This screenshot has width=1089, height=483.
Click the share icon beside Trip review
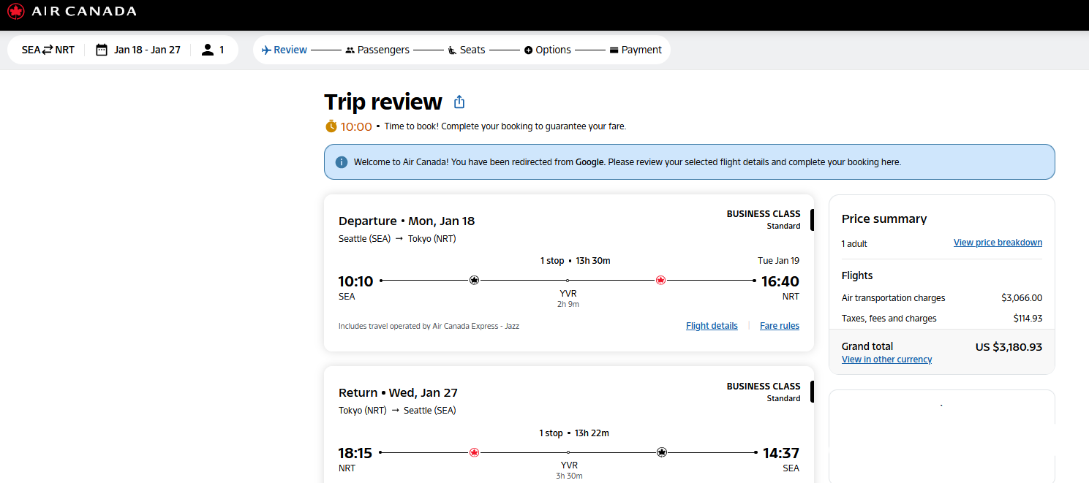459,102
